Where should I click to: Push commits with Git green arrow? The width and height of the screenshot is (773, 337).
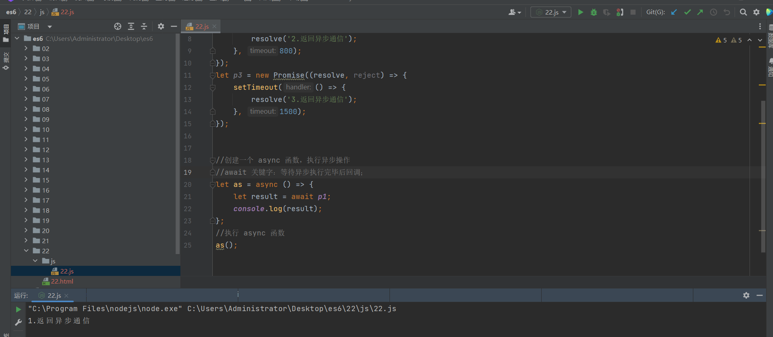click(x=700, y=12)
